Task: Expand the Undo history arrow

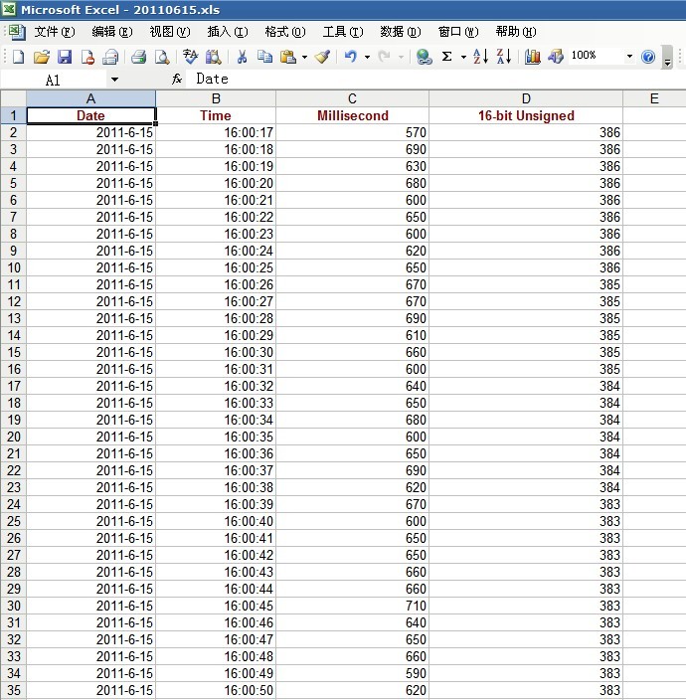Action: pos(367,57)
